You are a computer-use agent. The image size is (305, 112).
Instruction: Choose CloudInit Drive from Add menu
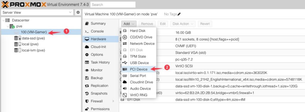[139, 82]
